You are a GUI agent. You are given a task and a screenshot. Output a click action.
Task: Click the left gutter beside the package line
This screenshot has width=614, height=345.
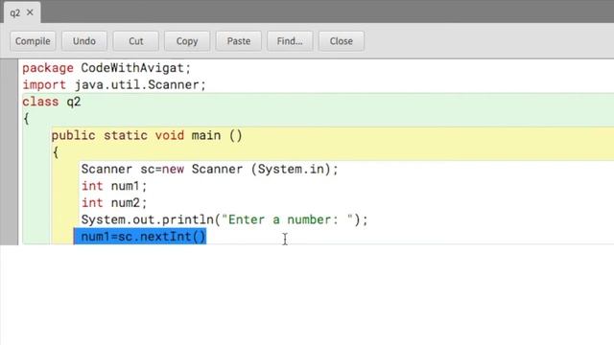pyautogui.click(x=9, y=68)
